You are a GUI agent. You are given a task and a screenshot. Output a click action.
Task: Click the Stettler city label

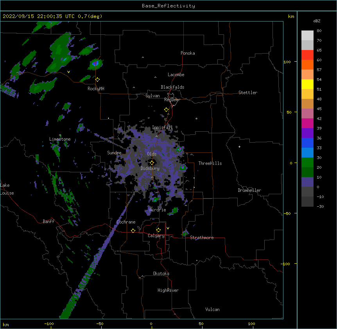(248, 93)
